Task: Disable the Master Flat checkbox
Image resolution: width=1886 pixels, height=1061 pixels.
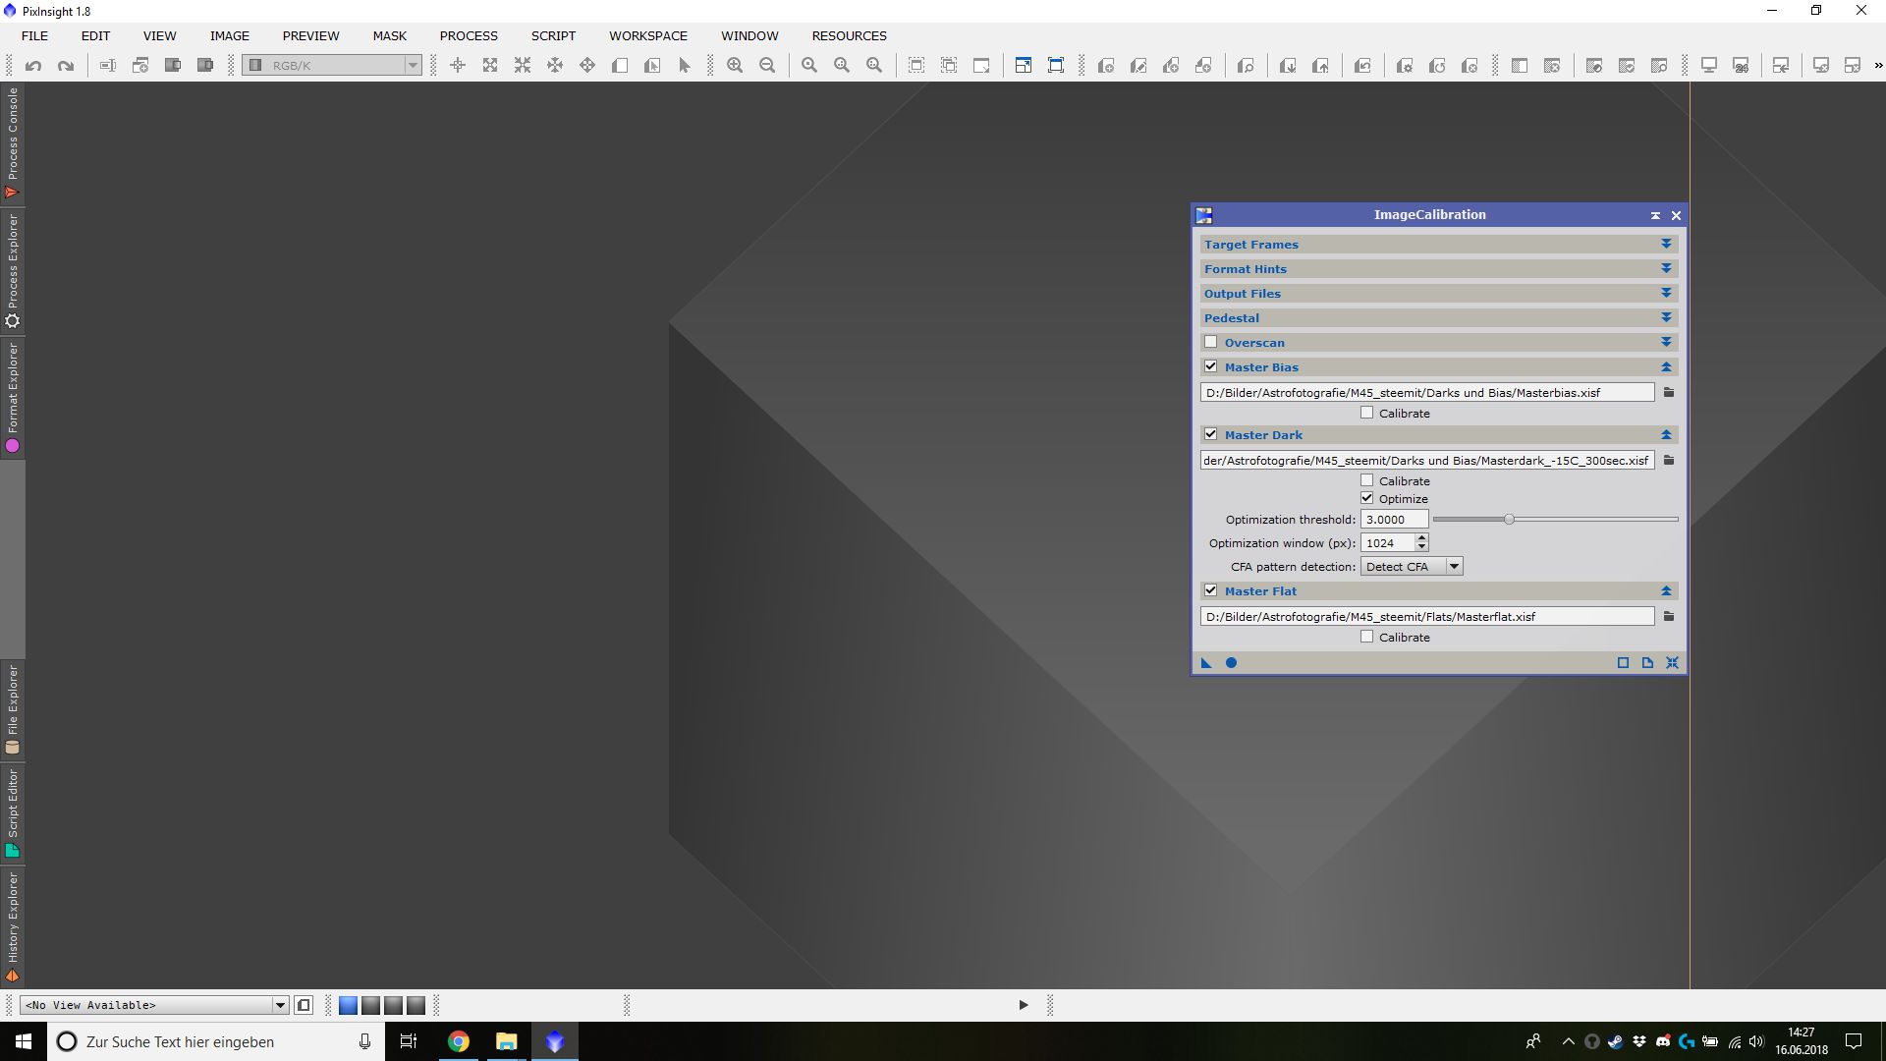Action: click(1210, 590)
